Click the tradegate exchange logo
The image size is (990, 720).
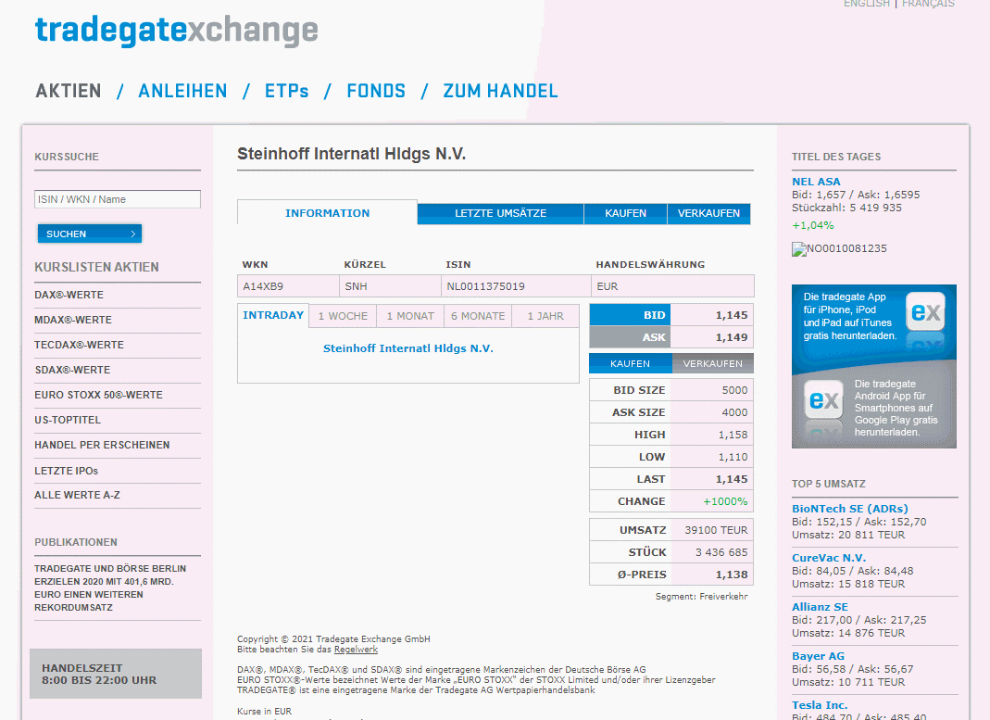[x=176, y=31]
